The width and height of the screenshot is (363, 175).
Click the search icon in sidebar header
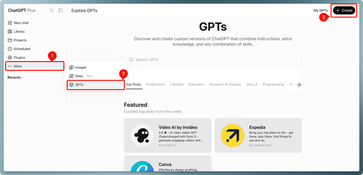pos(52,10)
